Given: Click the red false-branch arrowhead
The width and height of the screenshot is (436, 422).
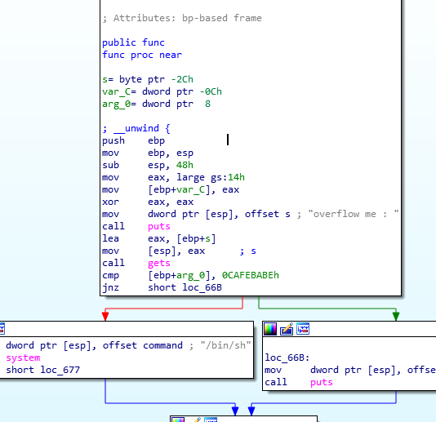Looking at the screenshot, I should coord(105,317).
